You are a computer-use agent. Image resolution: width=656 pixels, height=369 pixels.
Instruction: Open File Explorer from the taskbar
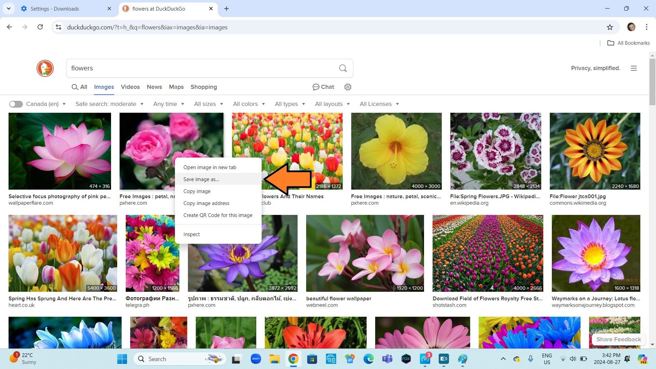pos(274,359)
